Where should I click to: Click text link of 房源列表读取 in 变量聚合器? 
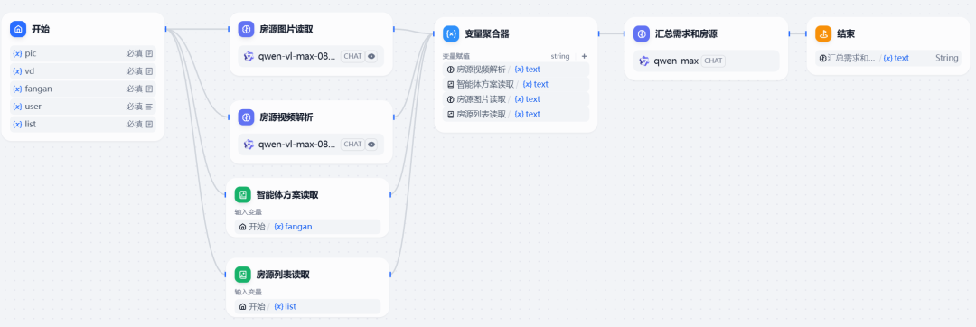point(527,115)
